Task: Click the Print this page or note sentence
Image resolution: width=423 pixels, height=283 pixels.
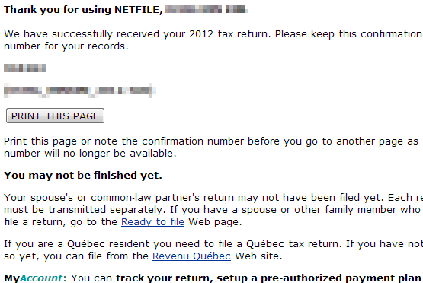Action: tap(211, 141)
